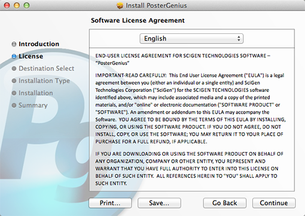
Task: Click the "END-USER LICENSE AGREEMENT" title line
Action: click(182, 59)
